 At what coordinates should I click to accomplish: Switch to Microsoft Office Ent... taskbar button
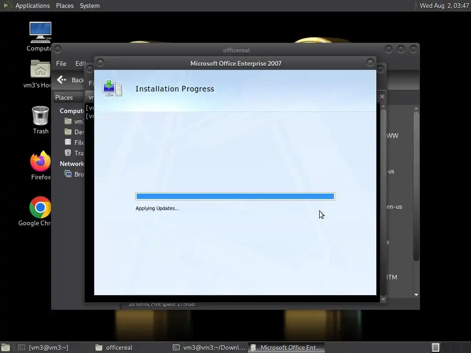[286, 347]
